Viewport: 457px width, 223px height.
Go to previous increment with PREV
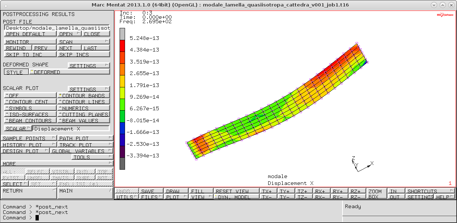(x=44, y=48)
